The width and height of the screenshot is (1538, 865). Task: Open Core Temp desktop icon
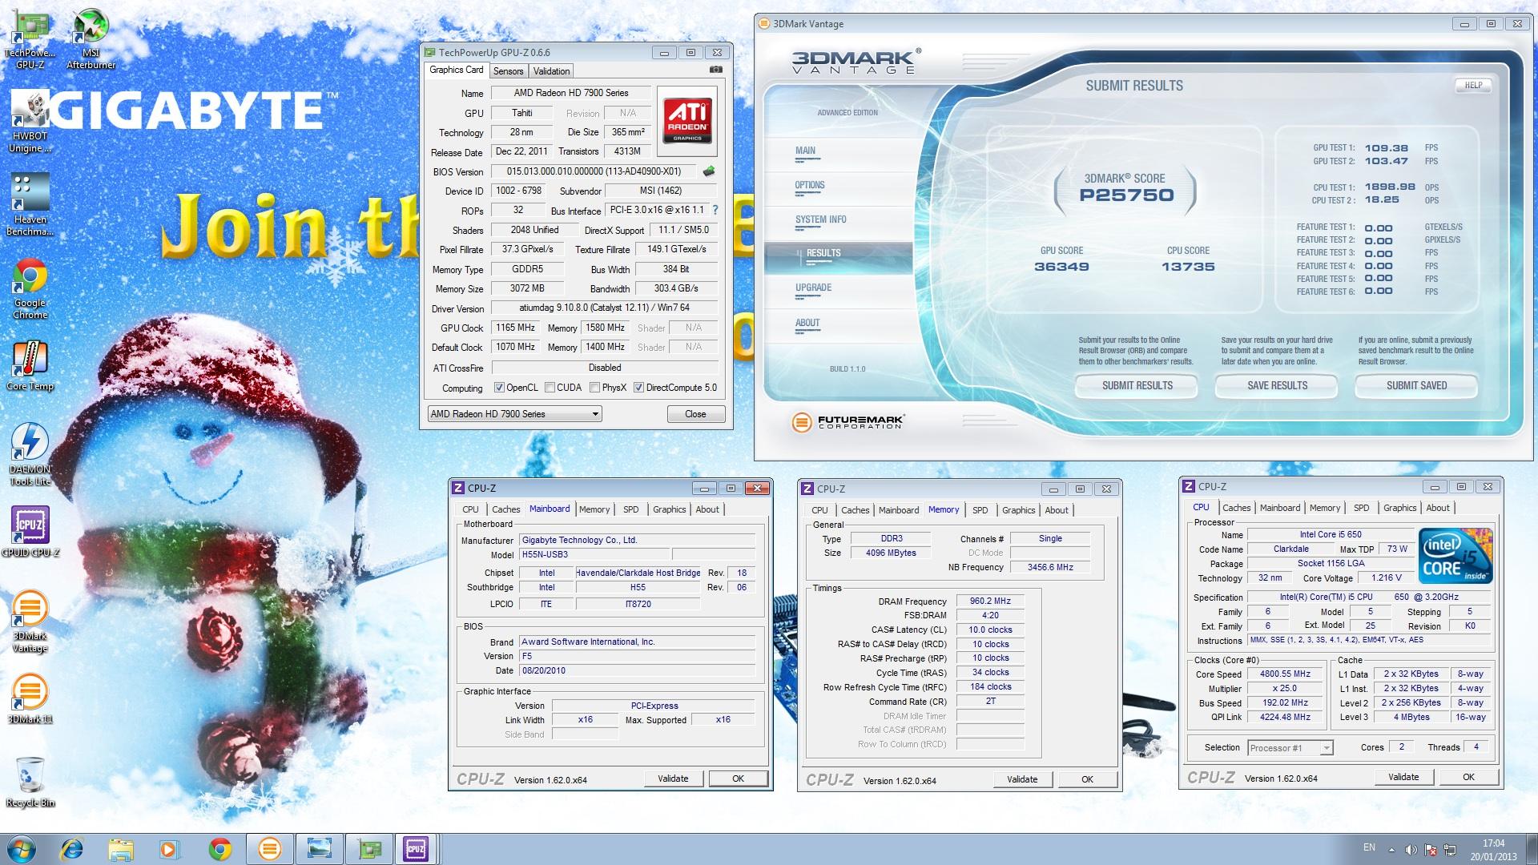pyautogui.click(x=30, y=366)
